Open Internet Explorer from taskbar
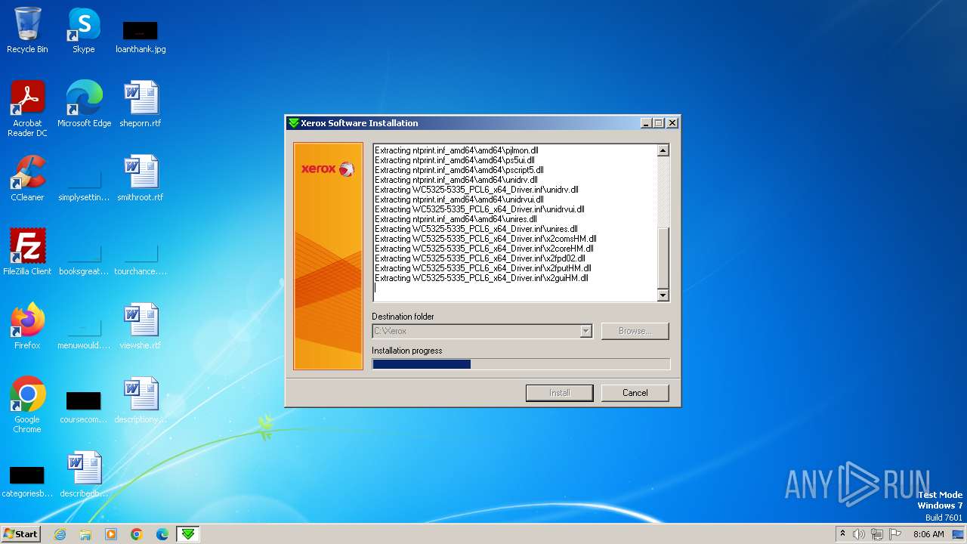 [x=60, y=534]
